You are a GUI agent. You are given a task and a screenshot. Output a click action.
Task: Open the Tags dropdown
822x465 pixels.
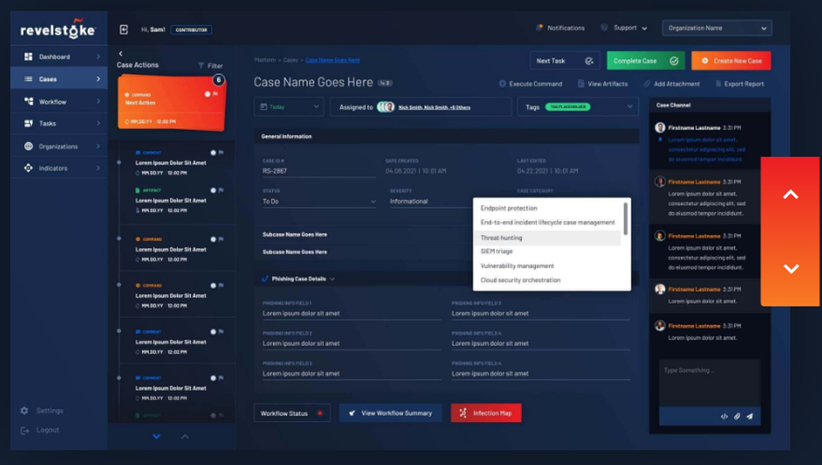click(x=577, y=107)
